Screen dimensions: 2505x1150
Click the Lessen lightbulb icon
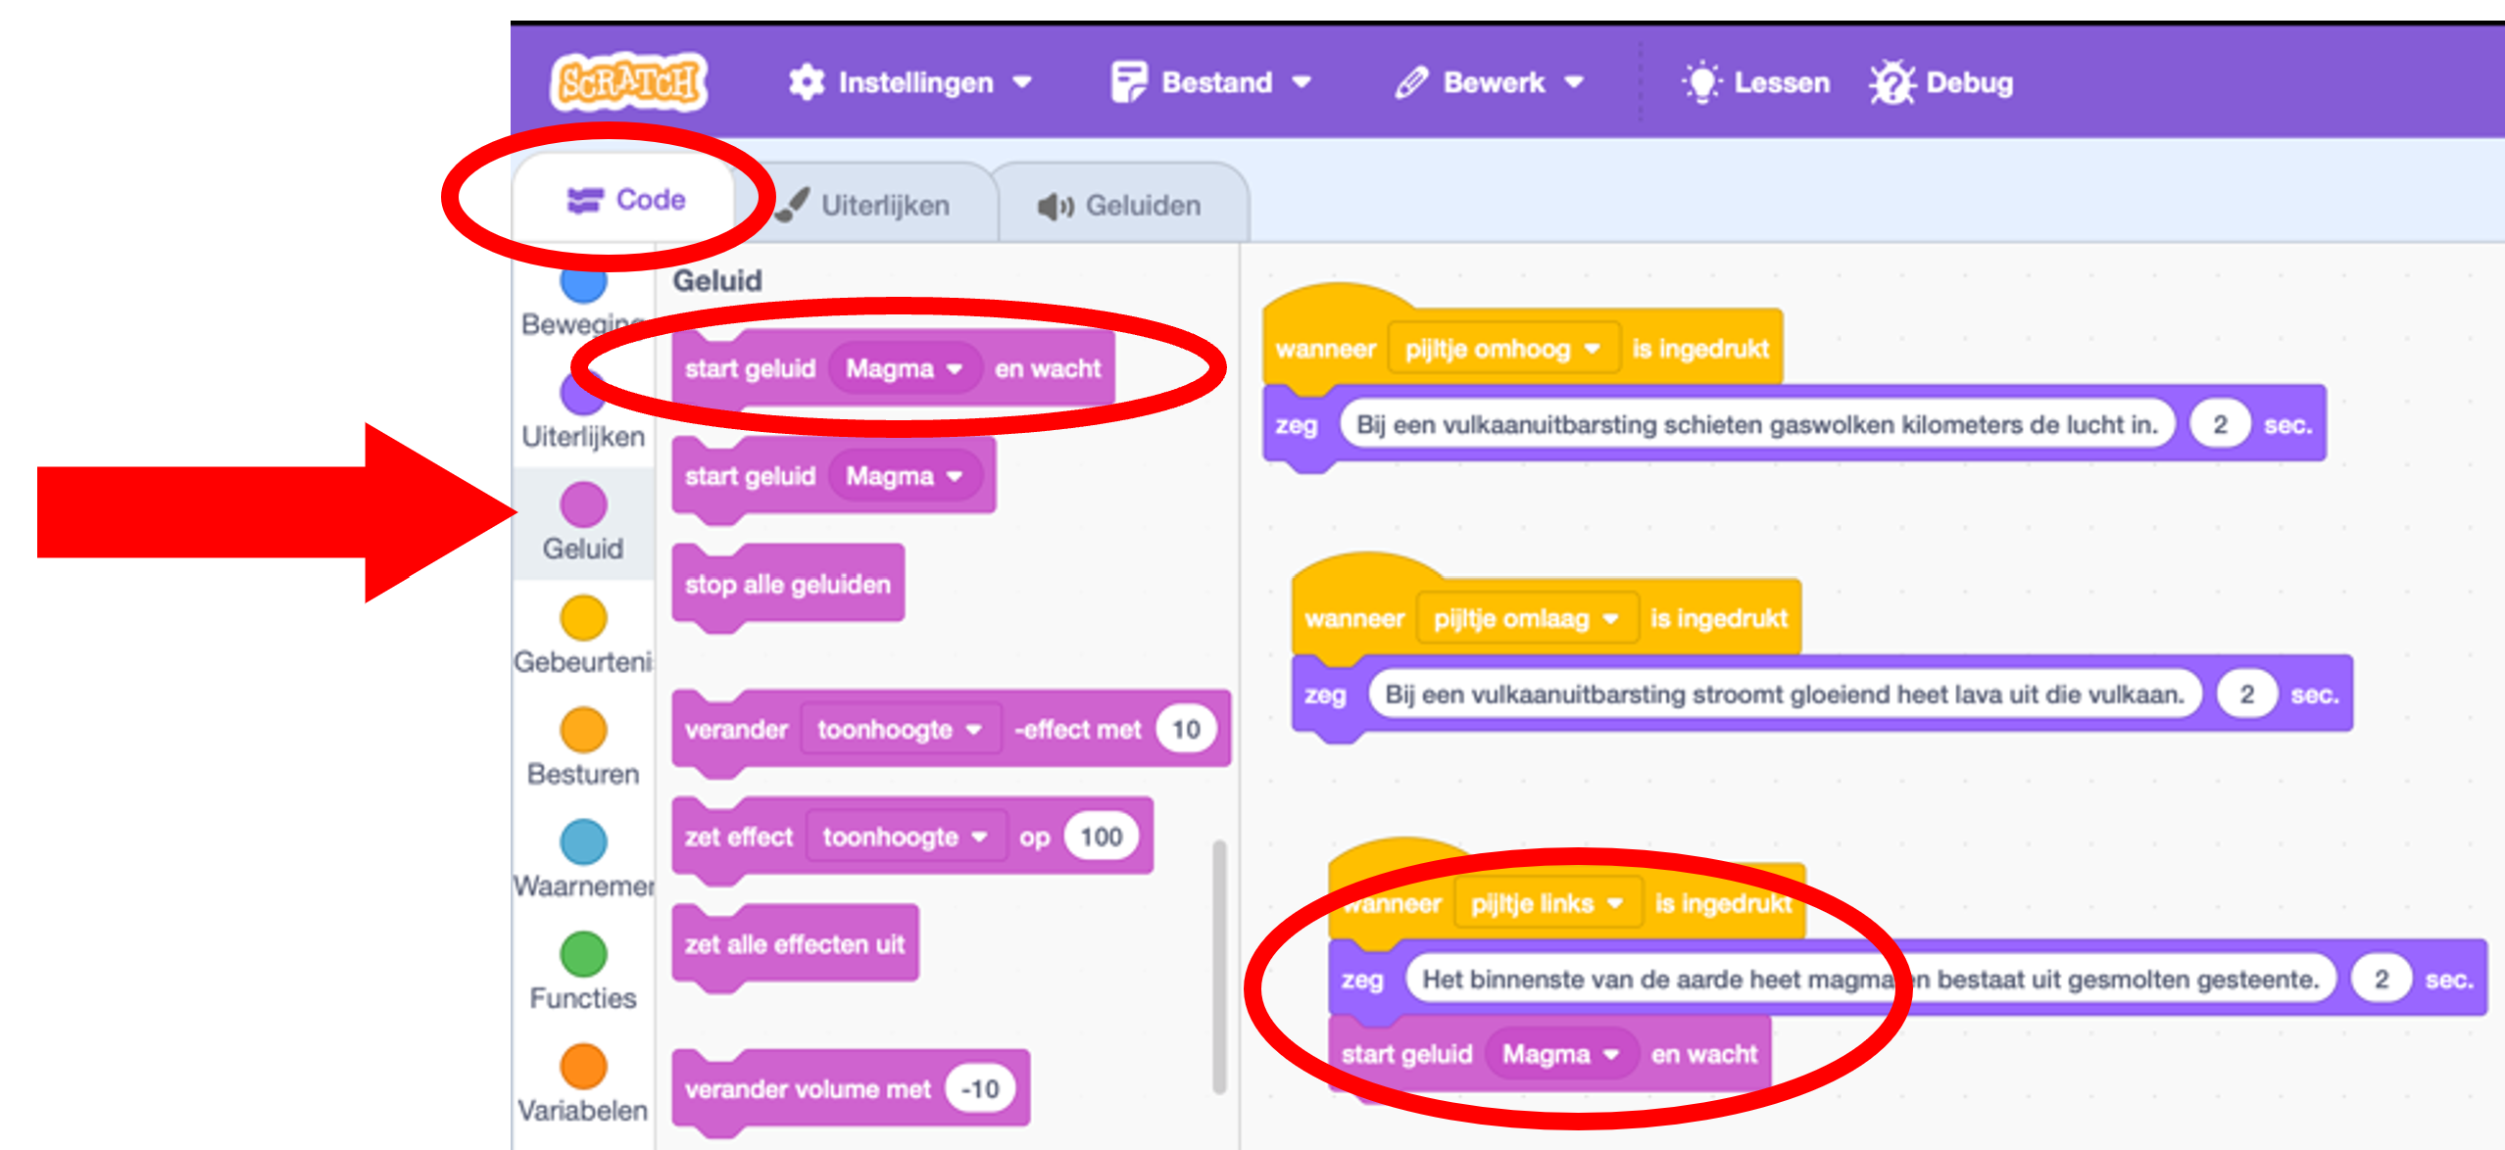click(1702, 82)
